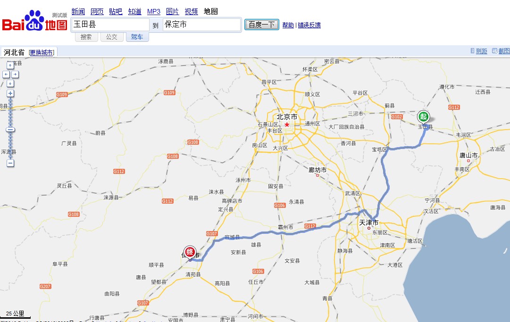Click the 唐山市 city label
This screenshot has height=322, width=510.
pos(468,155)
